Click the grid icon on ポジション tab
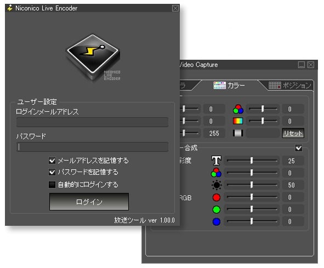The height and width of the screenshot is (268, 324). pyautogui.click(x=275, y=85)
